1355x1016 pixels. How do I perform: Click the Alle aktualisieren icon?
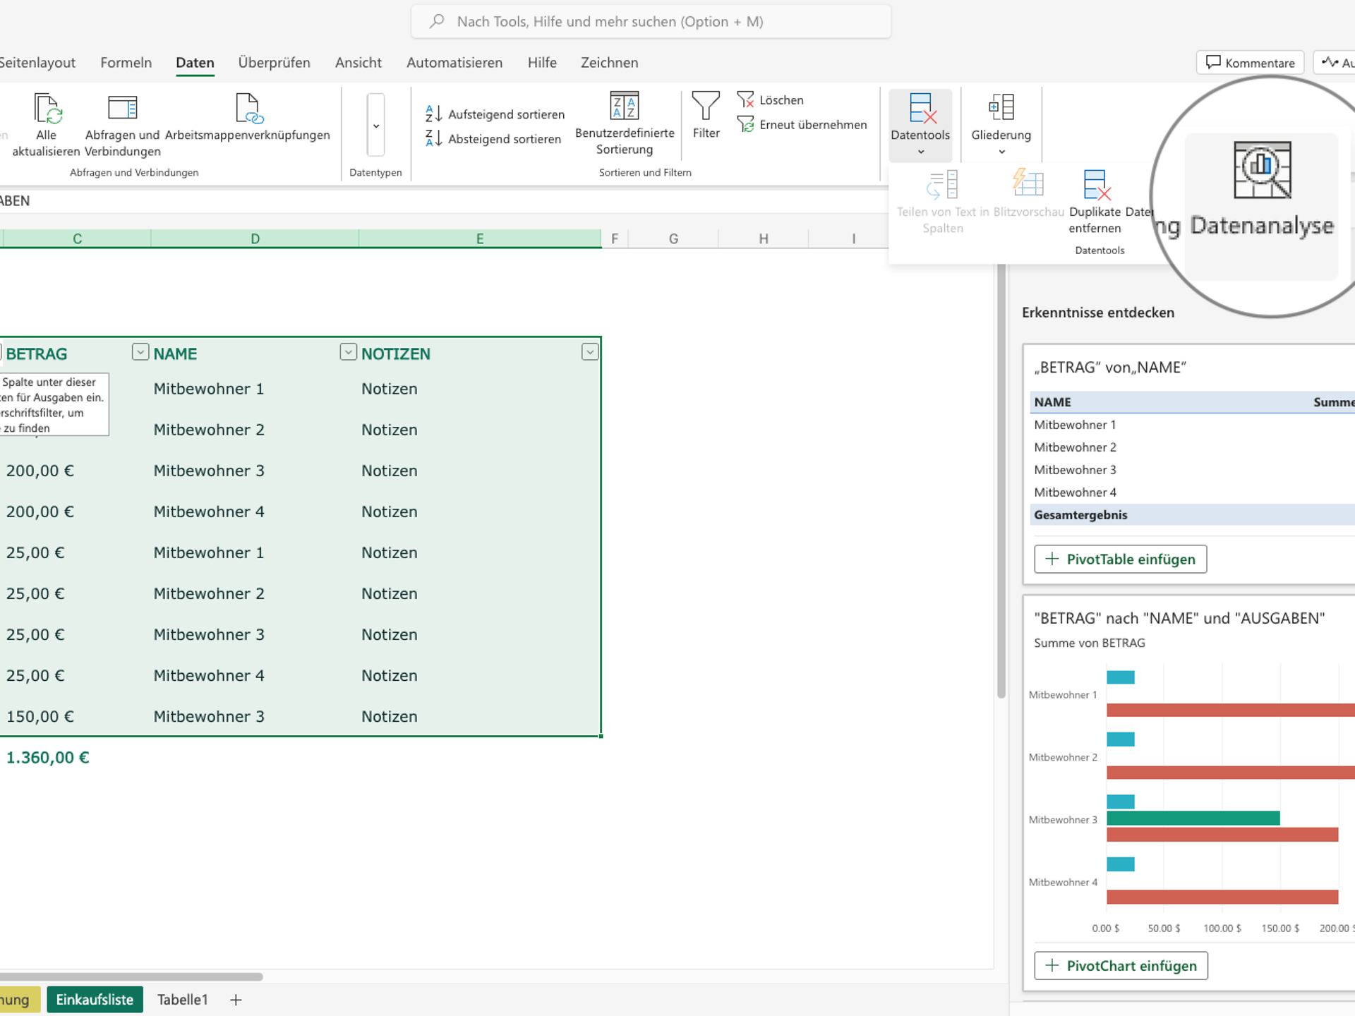(x=47, y=109)
